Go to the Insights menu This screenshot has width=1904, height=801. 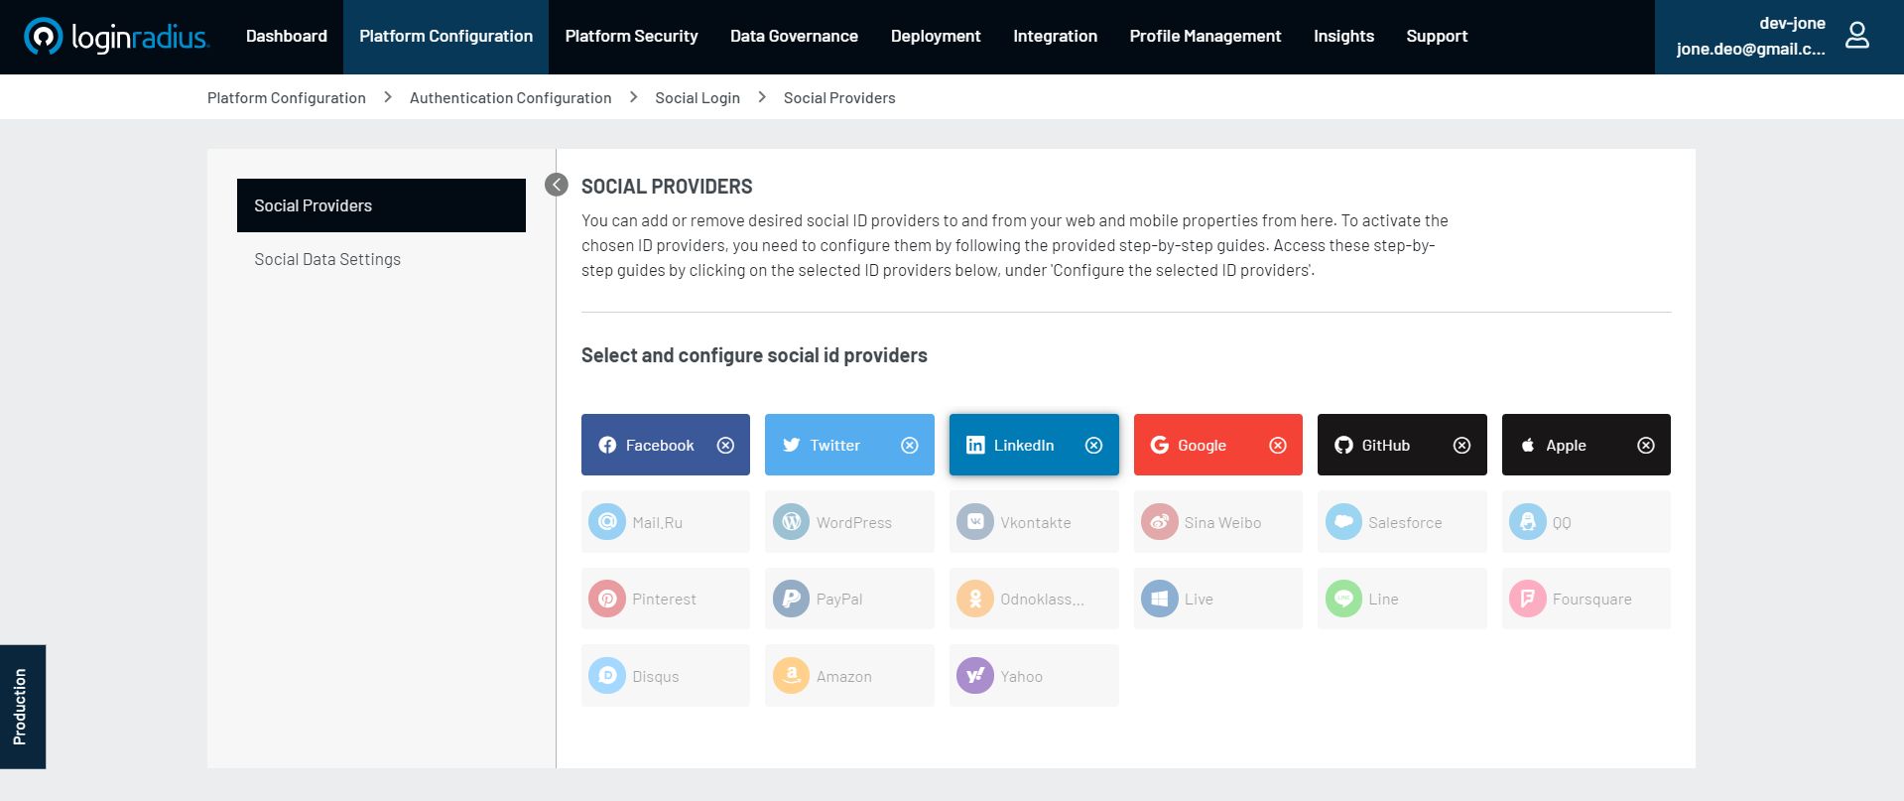[1343, 37]
